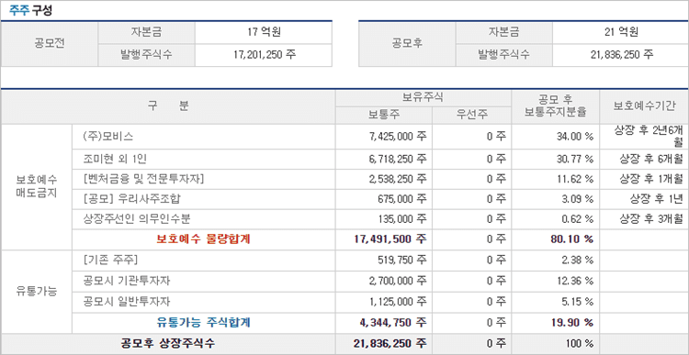Click the (주)모비스 row name
This screenshot has width=689, height=355.
(x=107, y=137)
